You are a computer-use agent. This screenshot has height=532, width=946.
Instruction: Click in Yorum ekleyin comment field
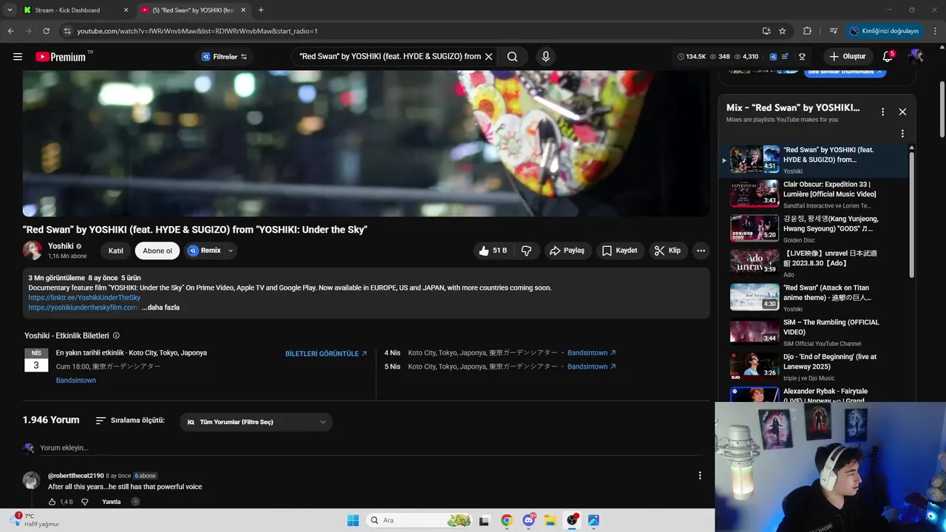[370, 448]
